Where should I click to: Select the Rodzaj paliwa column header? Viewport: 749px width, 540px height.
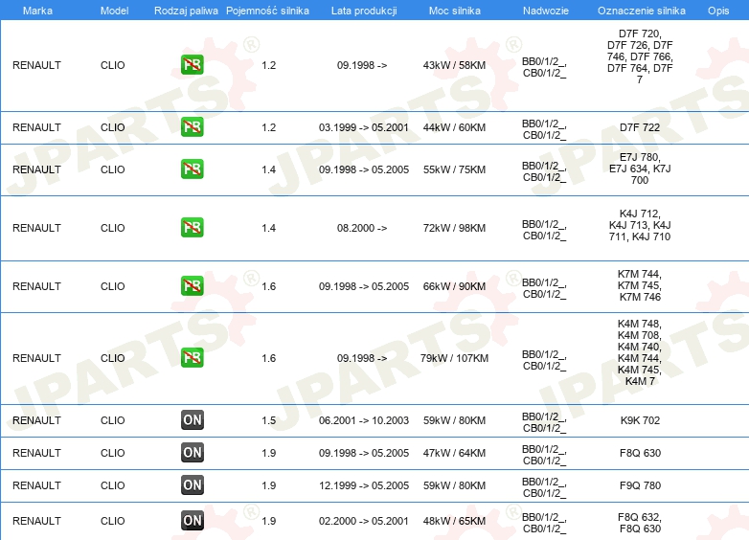186,11
